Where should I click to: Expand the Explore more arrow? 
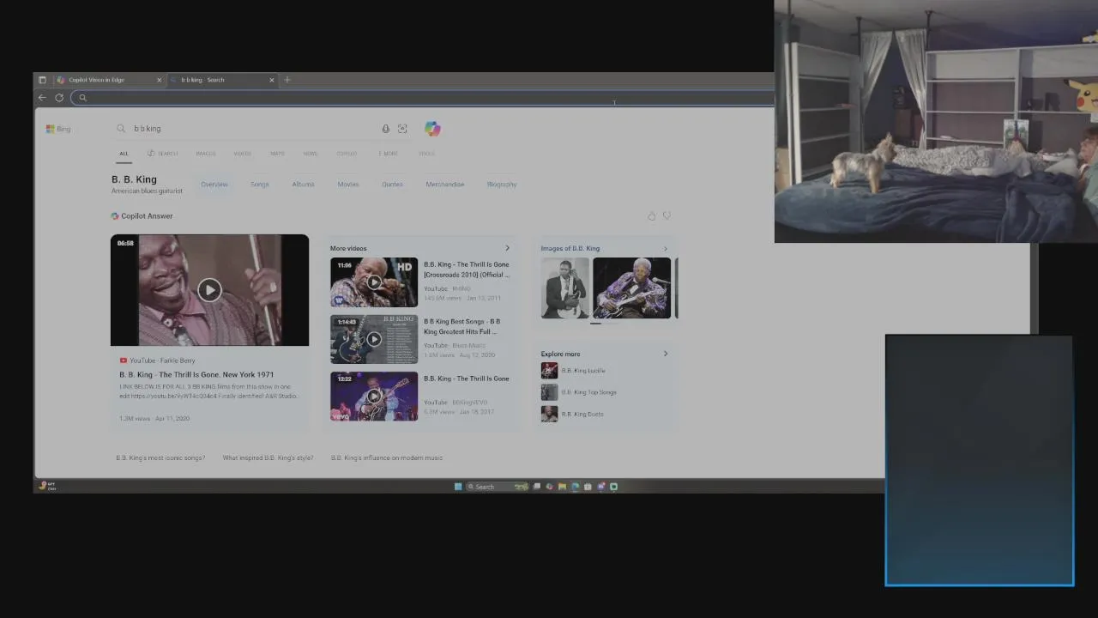pyautogui.click(x=665, y=354)
